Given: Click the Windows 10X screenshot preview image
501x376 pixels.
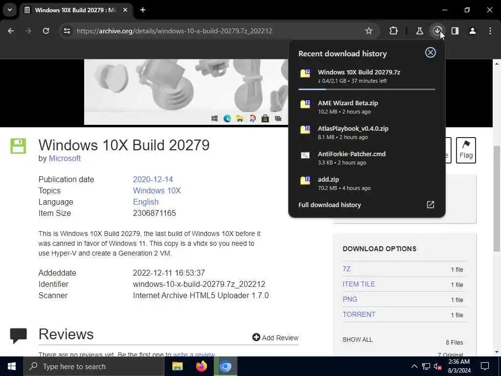Looking at the screenshot, I should pyautogui.click(x=186, y=92).
